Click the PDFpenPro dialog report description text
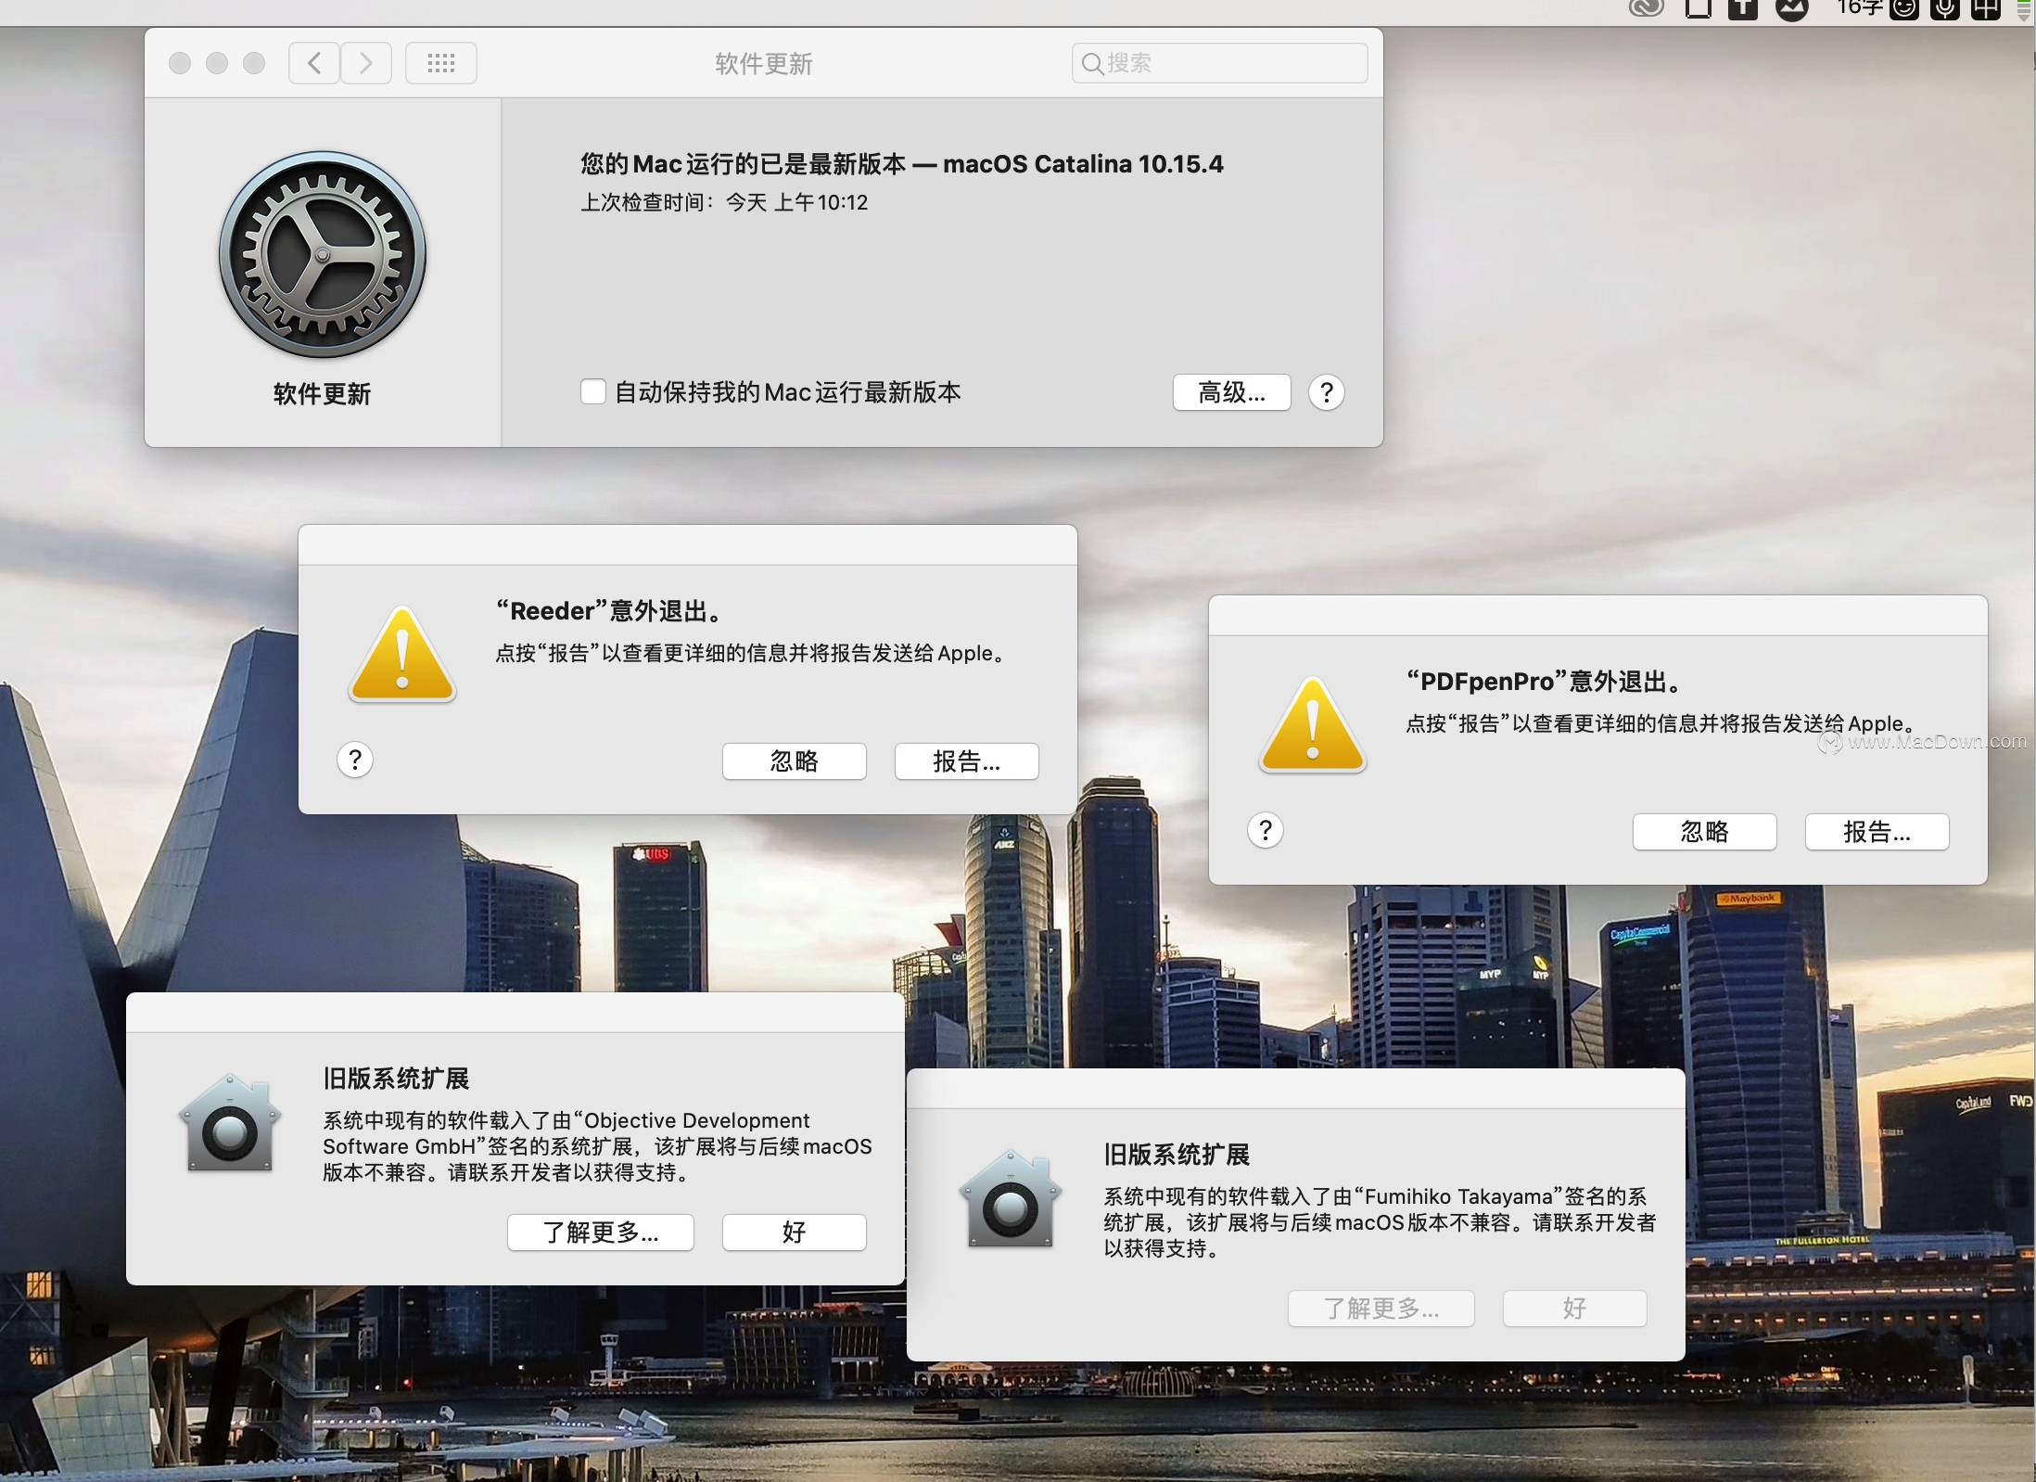The image size is (2036, 1482). tap(1661, 723)
